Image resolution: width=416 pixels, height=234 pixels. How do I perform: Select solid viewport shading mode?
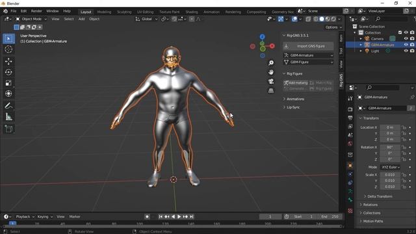tap(322, 19)
